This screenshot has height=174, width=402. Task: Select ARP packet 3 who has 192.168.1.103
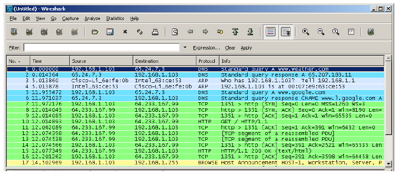[195, 81]
